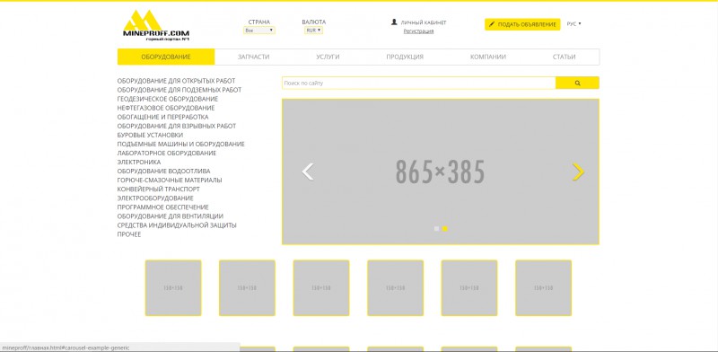Select Электрооборудование category
This screenshot has height=352, width=718.
155,198
